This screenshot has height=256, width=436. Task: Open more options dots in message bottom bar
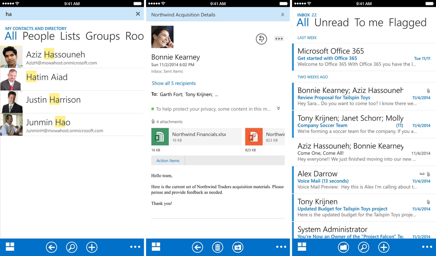281,247
